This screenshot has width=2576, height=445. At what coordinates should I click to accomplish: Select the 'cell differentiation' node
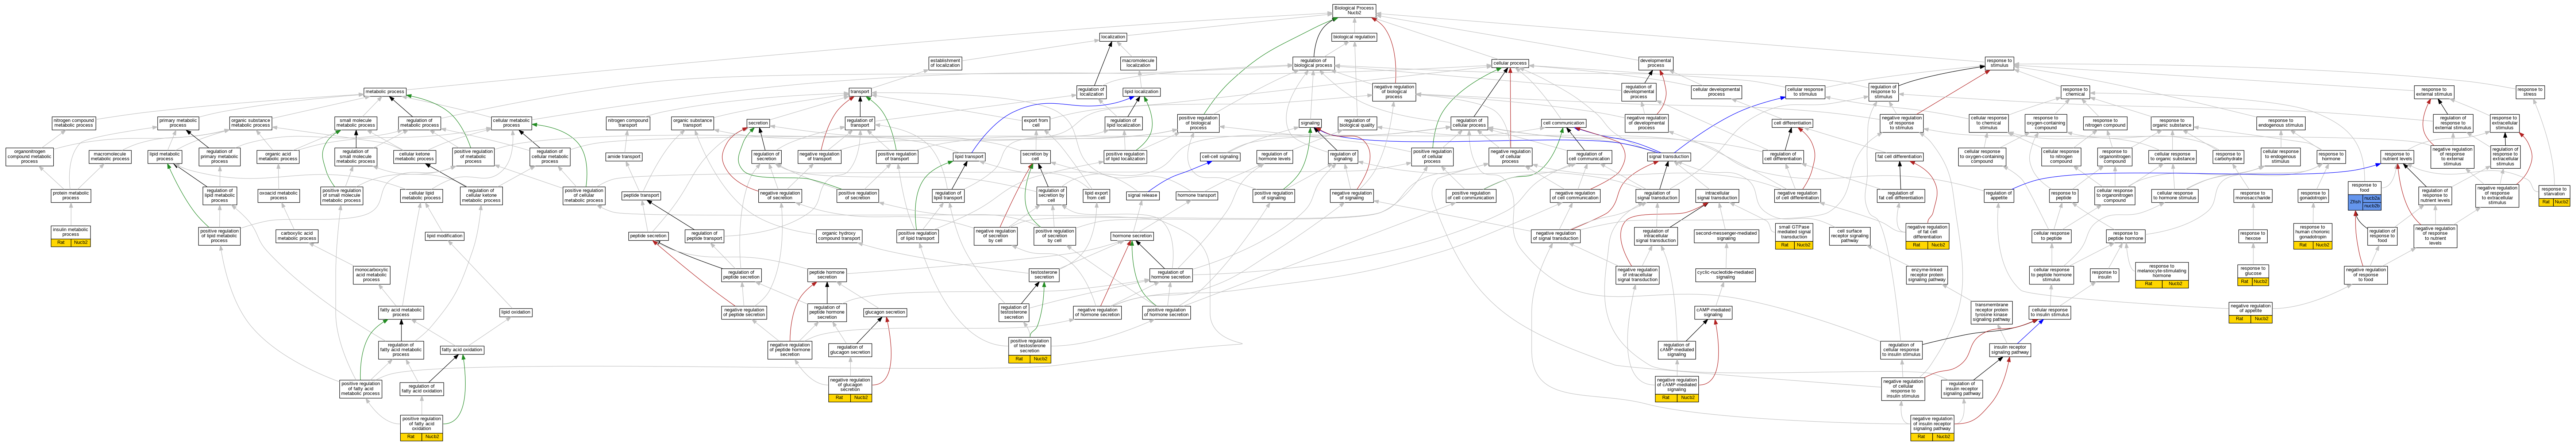1793,123
